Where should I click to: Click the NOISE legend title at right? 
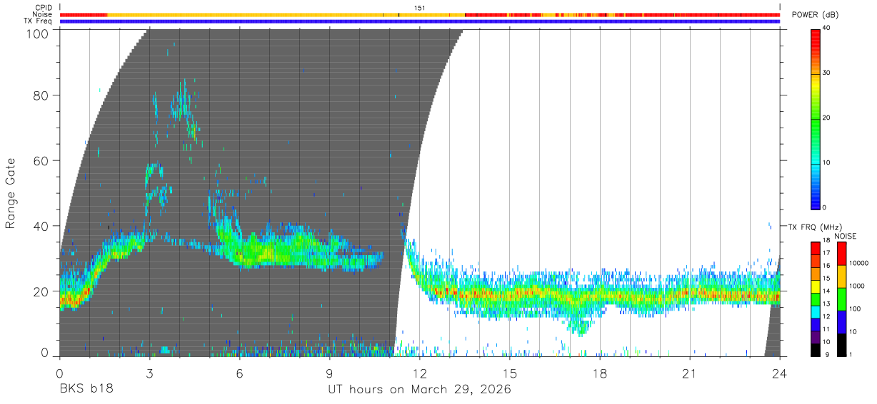click(846, 236)
